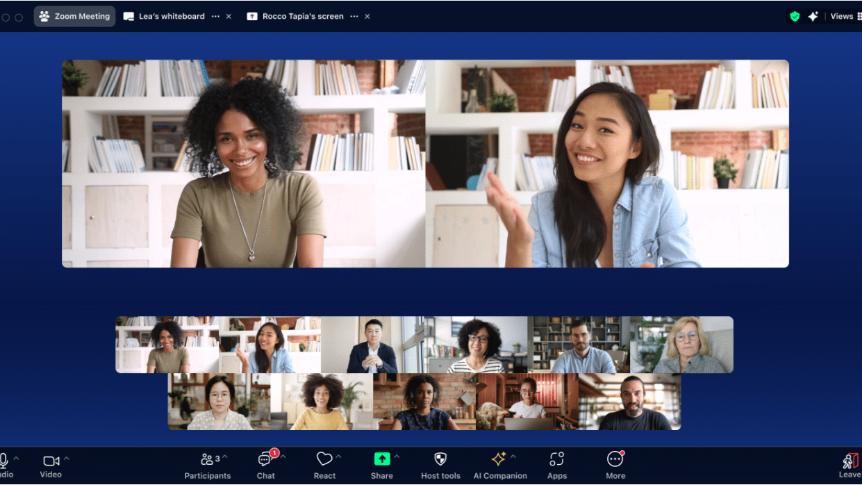Click the green encryption shield icon
The image size is (862, 485).
795,16
